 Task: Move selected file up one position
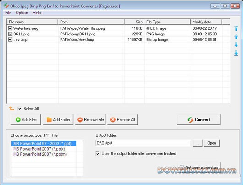[x=236, y=37]
